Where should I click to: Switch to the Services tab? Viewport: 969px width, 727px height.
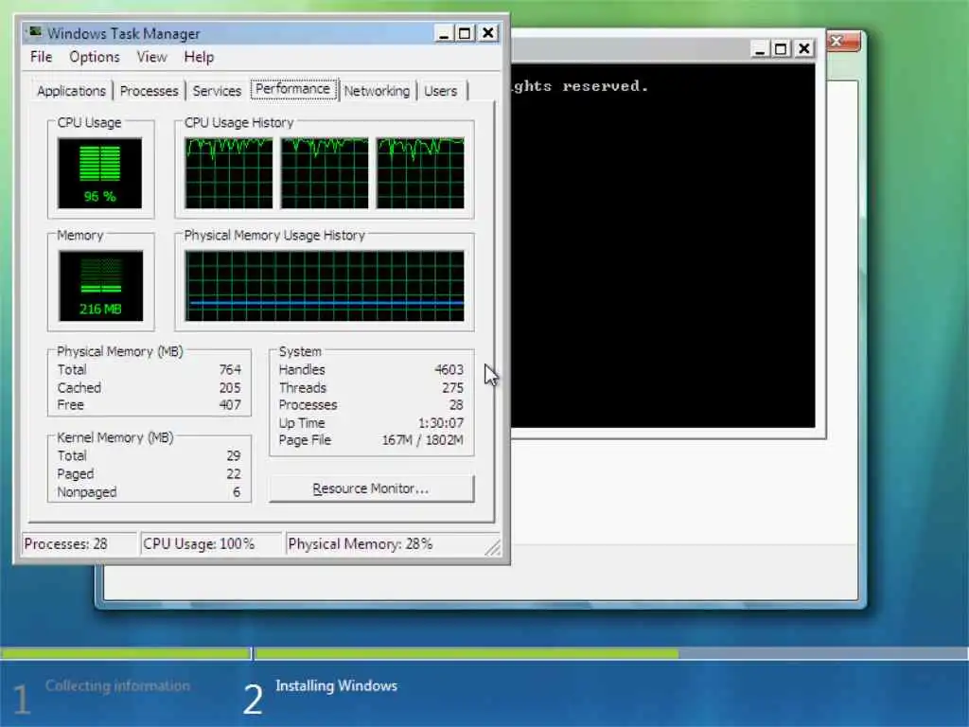pos(217,91)
